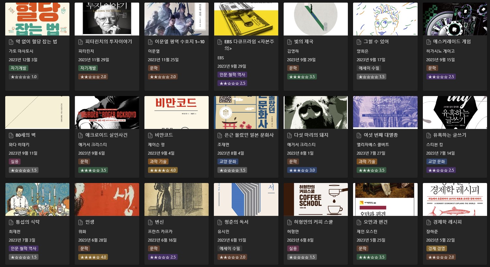The width and height of the screenshot is (490, 267).
Task: Click page icon beside 청춘의 독서
Action: [x=220, y=222]
